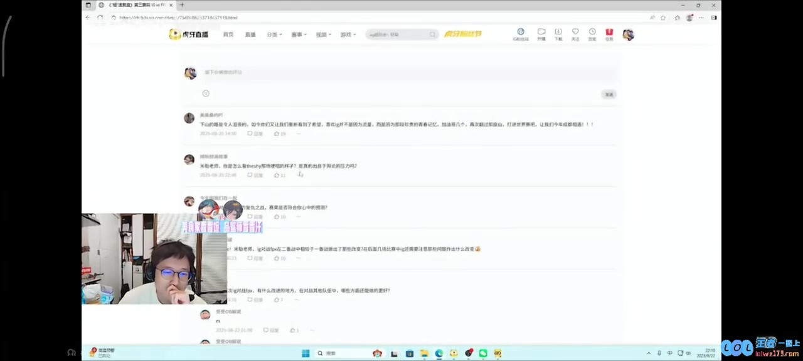The height and width of the screenshot is (361, 803).
Task: Click the 发送 send button
Action: (x=609, y=94)
